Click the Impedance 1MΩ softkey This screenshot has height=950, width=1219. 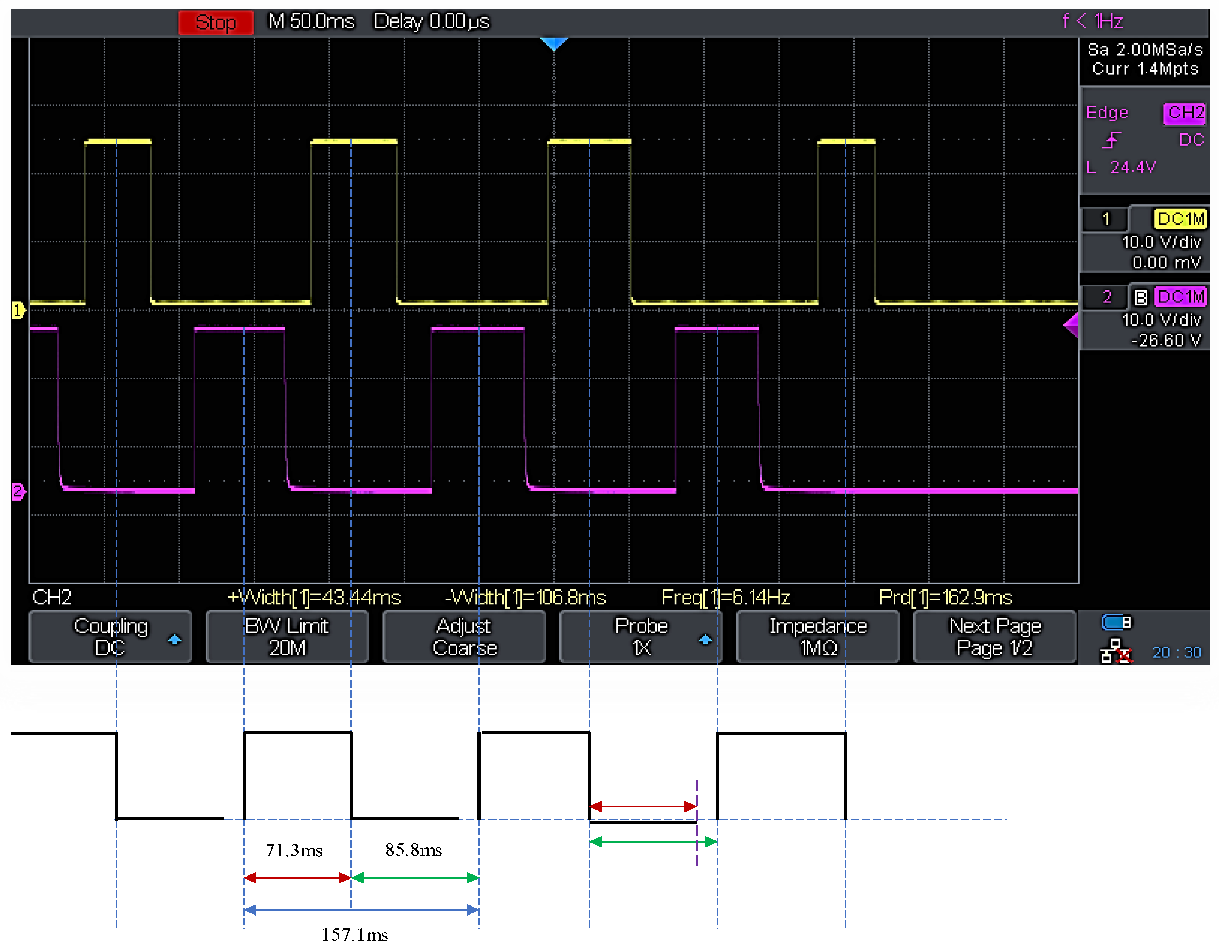[818, 637]
